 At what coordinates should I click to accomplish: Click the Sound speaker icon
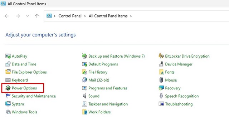84,96
